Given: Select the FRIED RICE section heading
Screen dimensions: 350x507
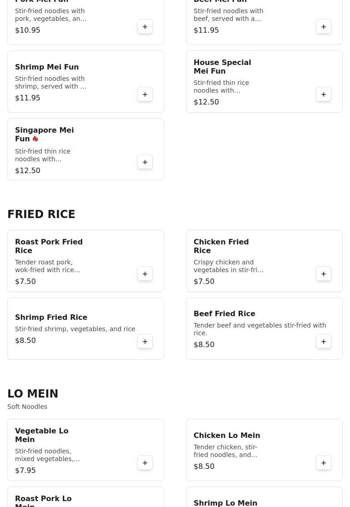Looking at the screenshot, I should coord(41,214).
